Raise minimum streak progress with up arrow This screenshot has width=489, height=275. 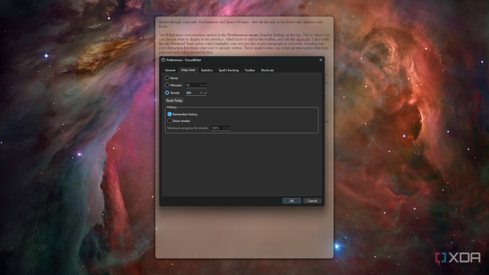[225, 128]
